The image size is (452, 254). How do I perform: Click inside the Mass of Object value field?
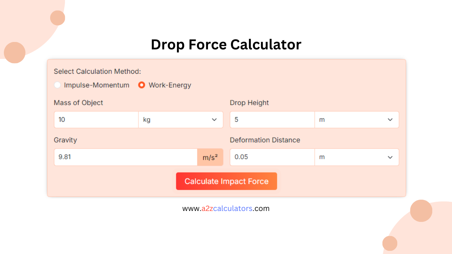96,120
